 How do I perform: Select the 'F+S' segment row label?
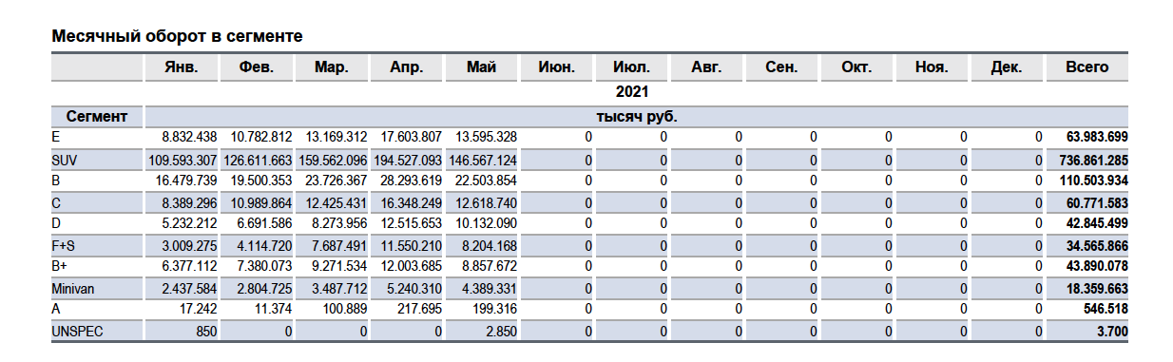63,245
